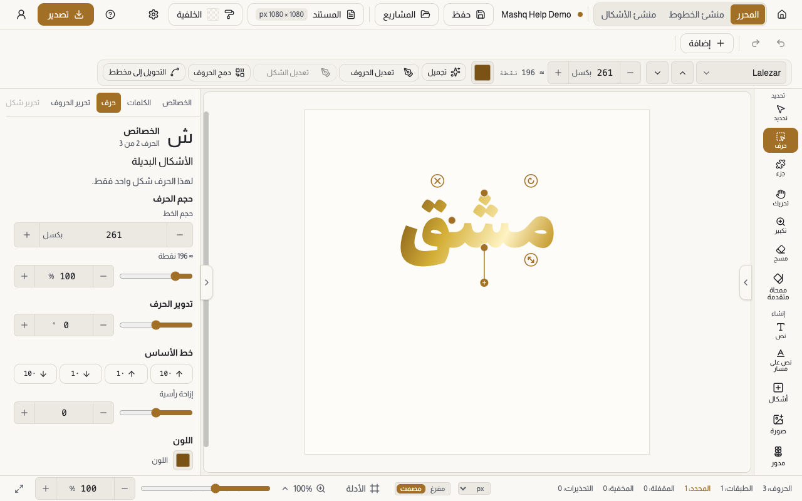Screen dimensions: 802x501
Task: Select مفرغ hollow mode toggle
Action: click(x=437, y=488)
